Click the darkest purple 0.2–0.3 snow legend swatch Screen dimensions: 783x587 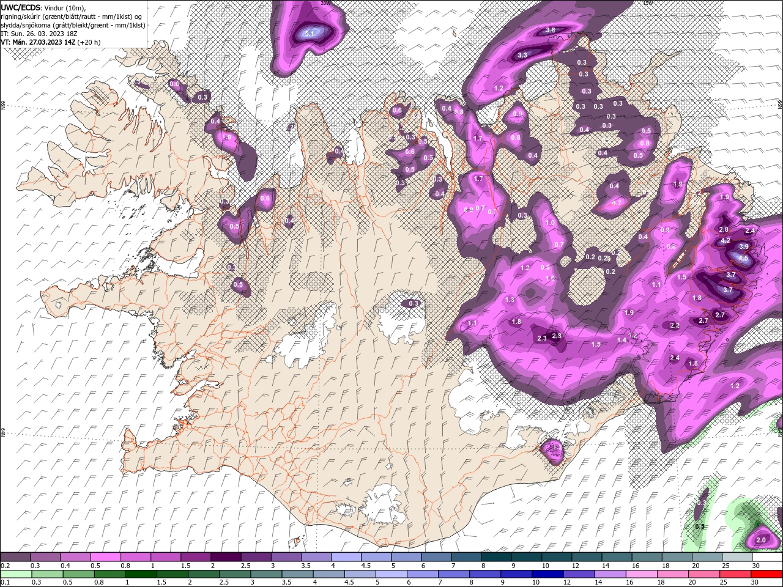(16, 557)
